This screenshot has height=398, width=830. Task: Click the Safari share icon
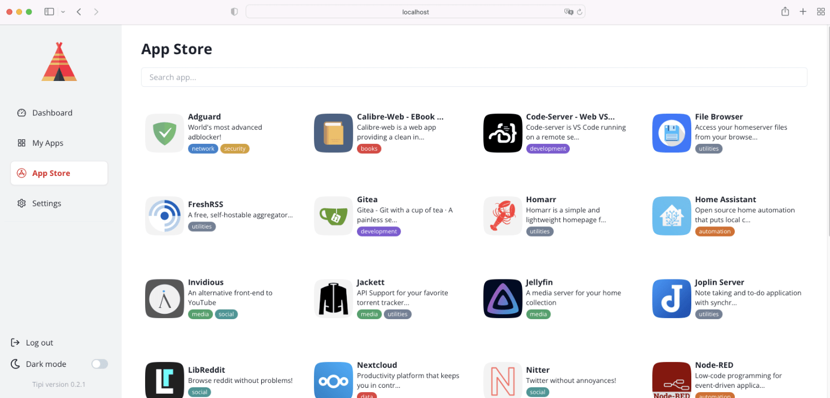[x=785, y=11]
